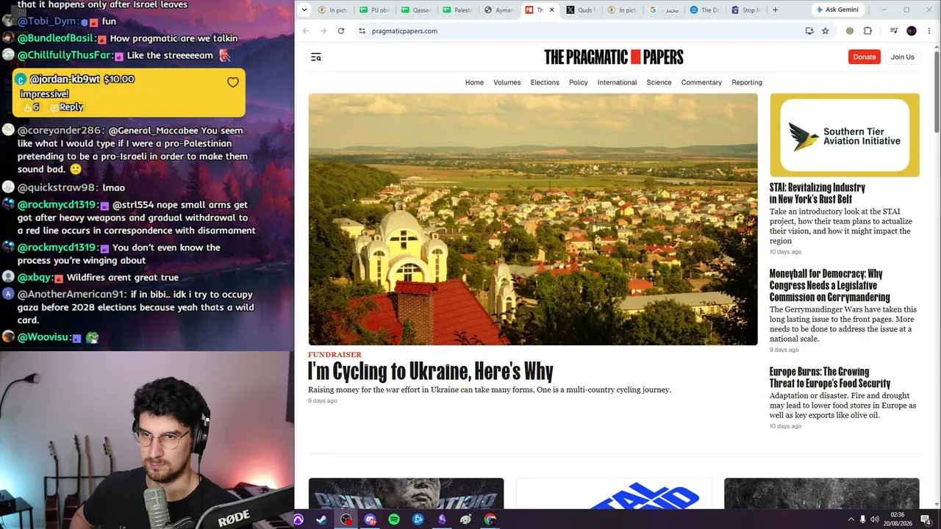The width and height of the screenshot is (941, 529).
Task: Open the Moneyball for Democracy article
Action: click(830, 285)
